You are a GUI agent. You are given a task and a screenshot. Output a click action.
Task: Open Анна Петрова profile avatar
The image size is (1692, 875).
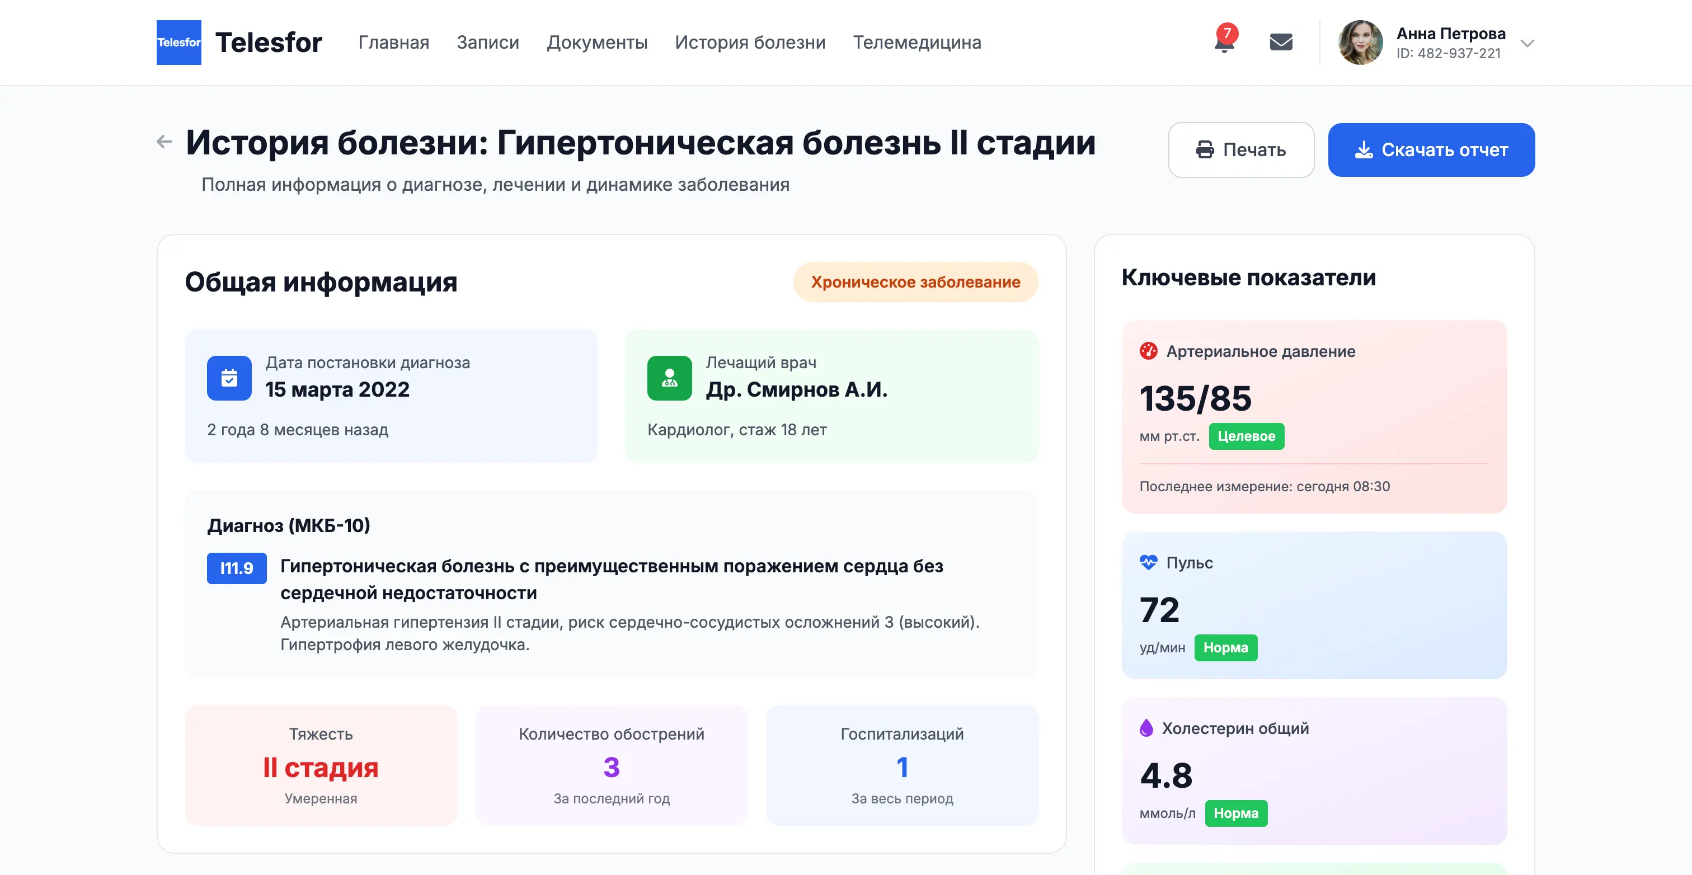(x=1360, y=43)
